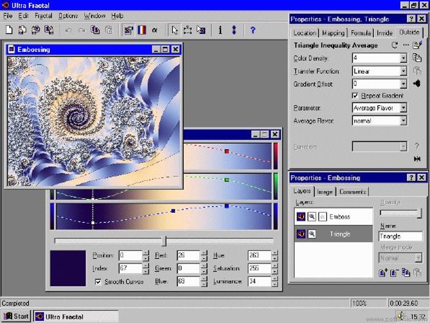Select the dashed selection box tool
430x323 pixels.
coord(188,30)
